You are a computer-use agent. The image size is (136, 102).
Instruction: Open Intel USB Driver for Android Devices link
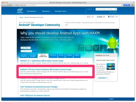(x=35, y=96)
